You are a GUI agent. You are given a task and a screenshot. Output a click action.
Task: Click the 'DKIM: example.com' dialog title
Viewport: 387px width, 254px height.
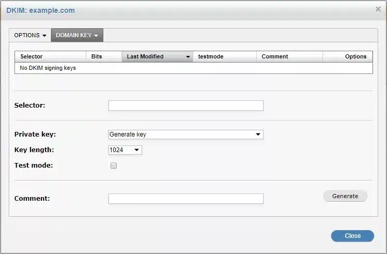[x=40, y=10]
